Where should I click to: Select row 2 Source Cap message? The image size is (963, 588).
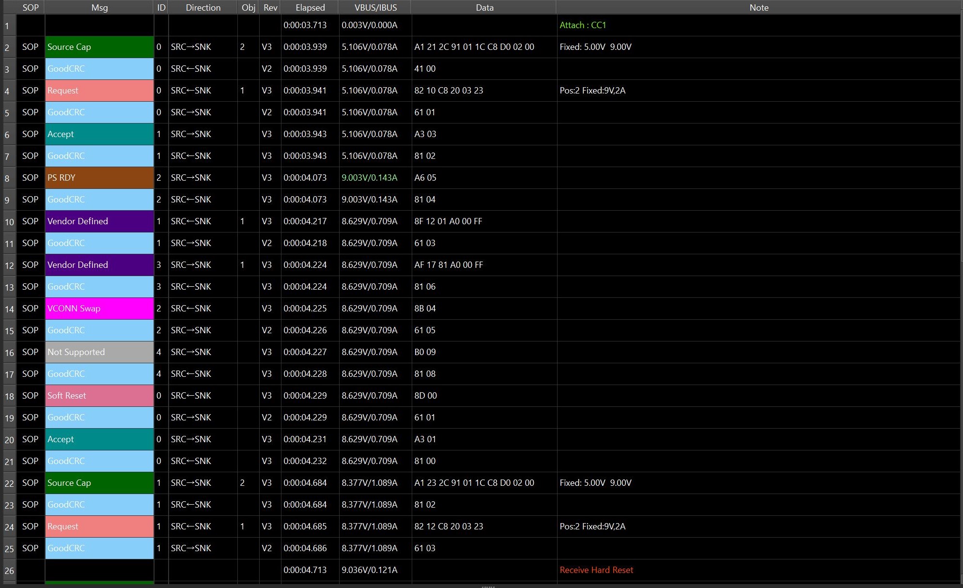click(99, 47)
